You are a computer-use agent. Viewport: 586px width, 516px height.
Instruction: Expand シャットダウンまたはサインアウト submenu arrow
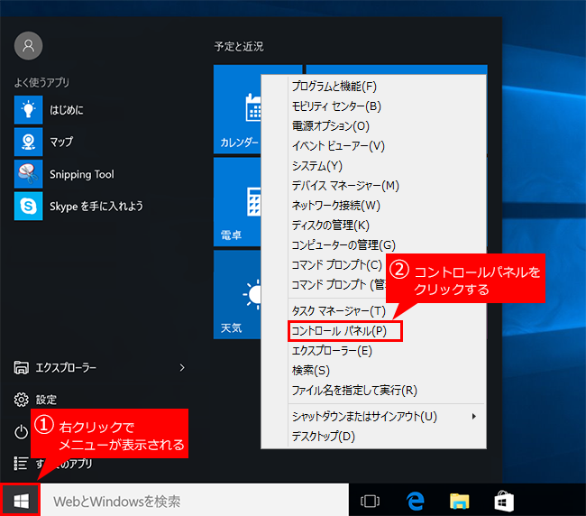474,416
